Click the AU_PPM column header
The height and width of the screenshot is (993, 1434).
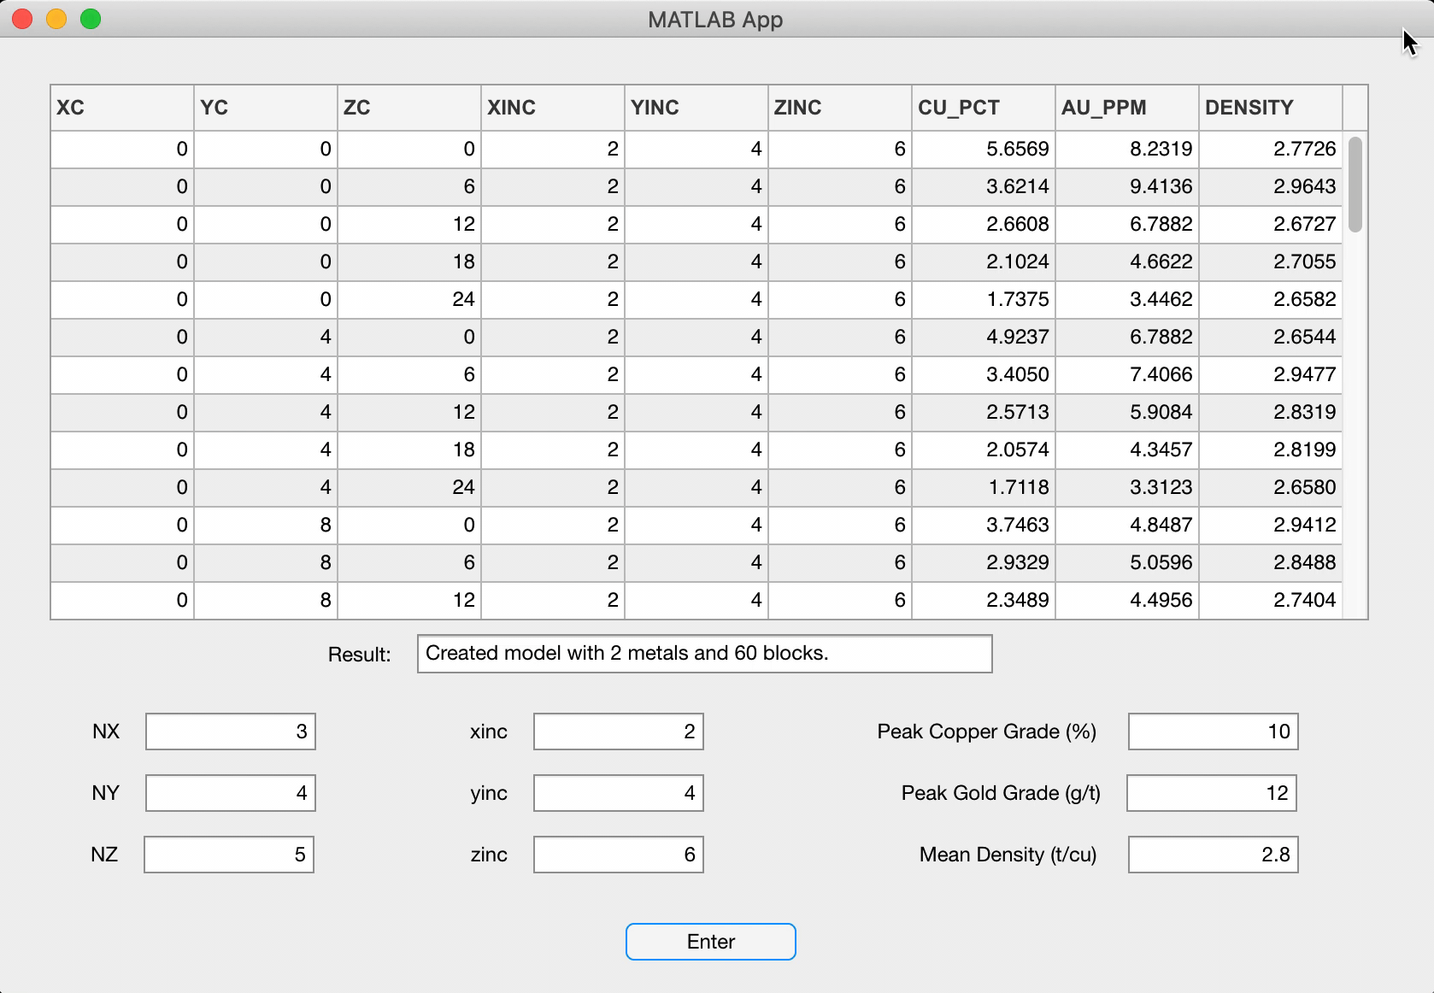(1126, 108)
